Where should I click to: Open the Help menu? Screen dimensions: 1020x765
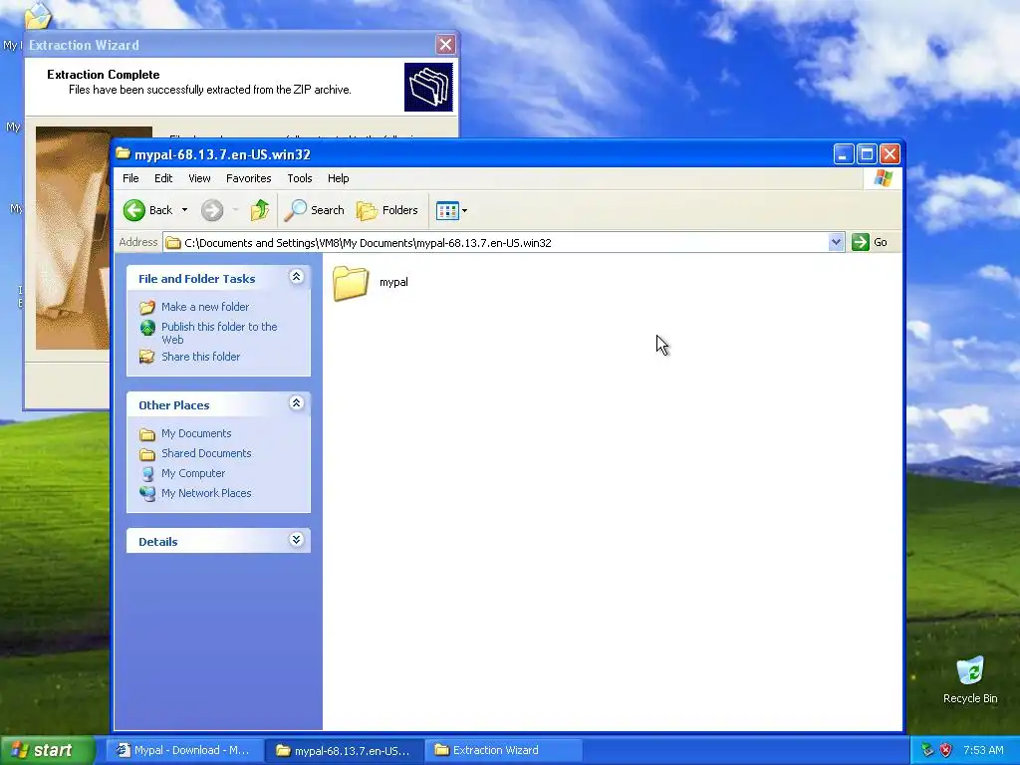click(338, 178)
